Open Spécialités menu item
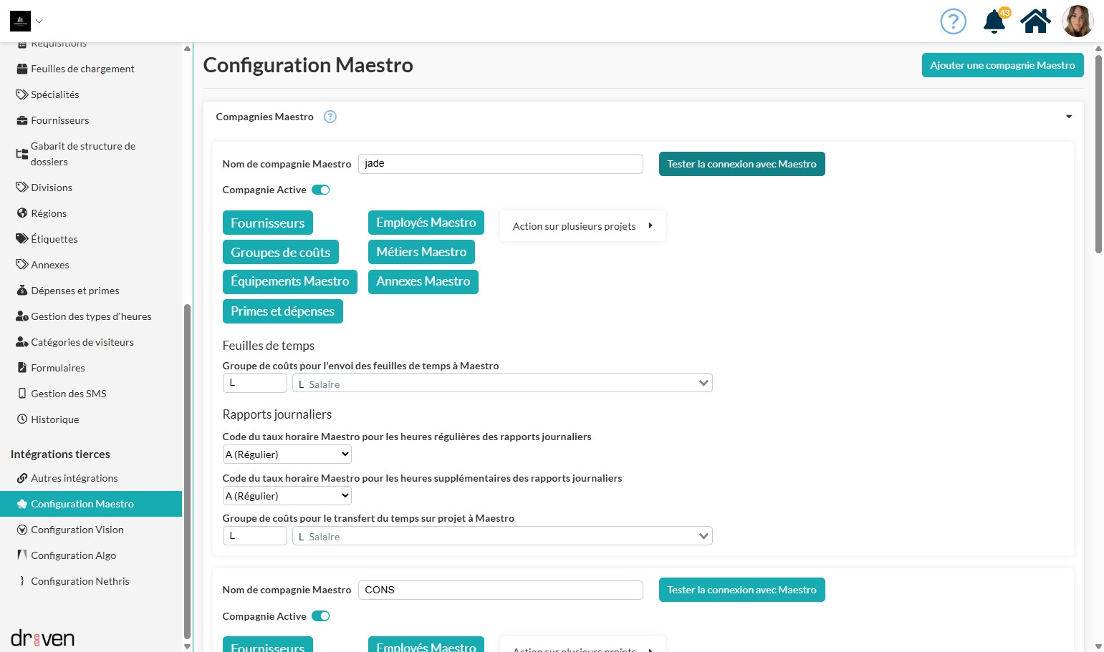The width and height of the screenshot is (1104, 652). click(x=54, y=94)
